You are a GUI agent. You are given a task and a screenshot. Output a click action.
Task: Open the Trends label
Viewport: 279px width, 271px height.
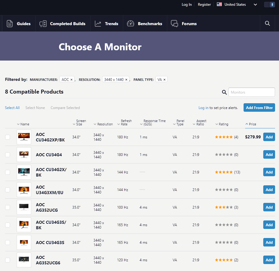pos(111,24)
